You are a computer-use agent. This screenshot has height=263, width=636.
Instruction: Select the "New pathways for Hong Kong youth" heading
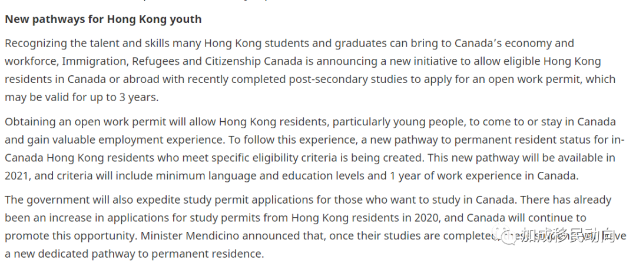click(x=103, y=19)
